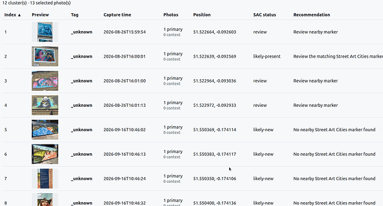Open the preview thumbnail for cluster 5
Image resolution: width=383 pixels, height=206 pixels.
(45, 130)
